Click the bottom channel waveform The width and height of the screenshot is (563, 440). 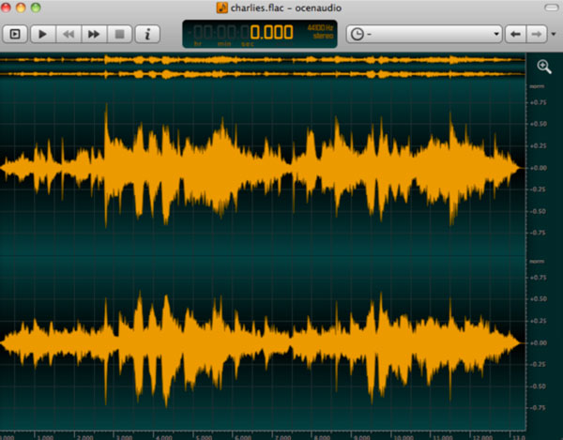[x=263, y=343]
